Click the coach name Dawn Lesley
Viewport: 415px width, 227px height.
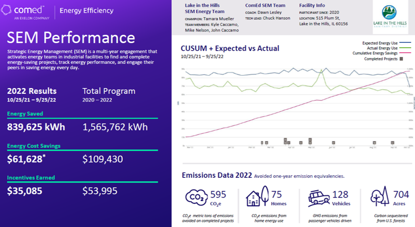[269, 12]
